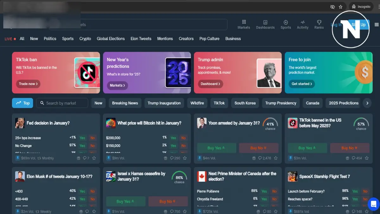The width and height of the screenshot is (380, 214).
Task: Star the Israel x Hamas ceasefire market
Action: [x=185, y=211]
